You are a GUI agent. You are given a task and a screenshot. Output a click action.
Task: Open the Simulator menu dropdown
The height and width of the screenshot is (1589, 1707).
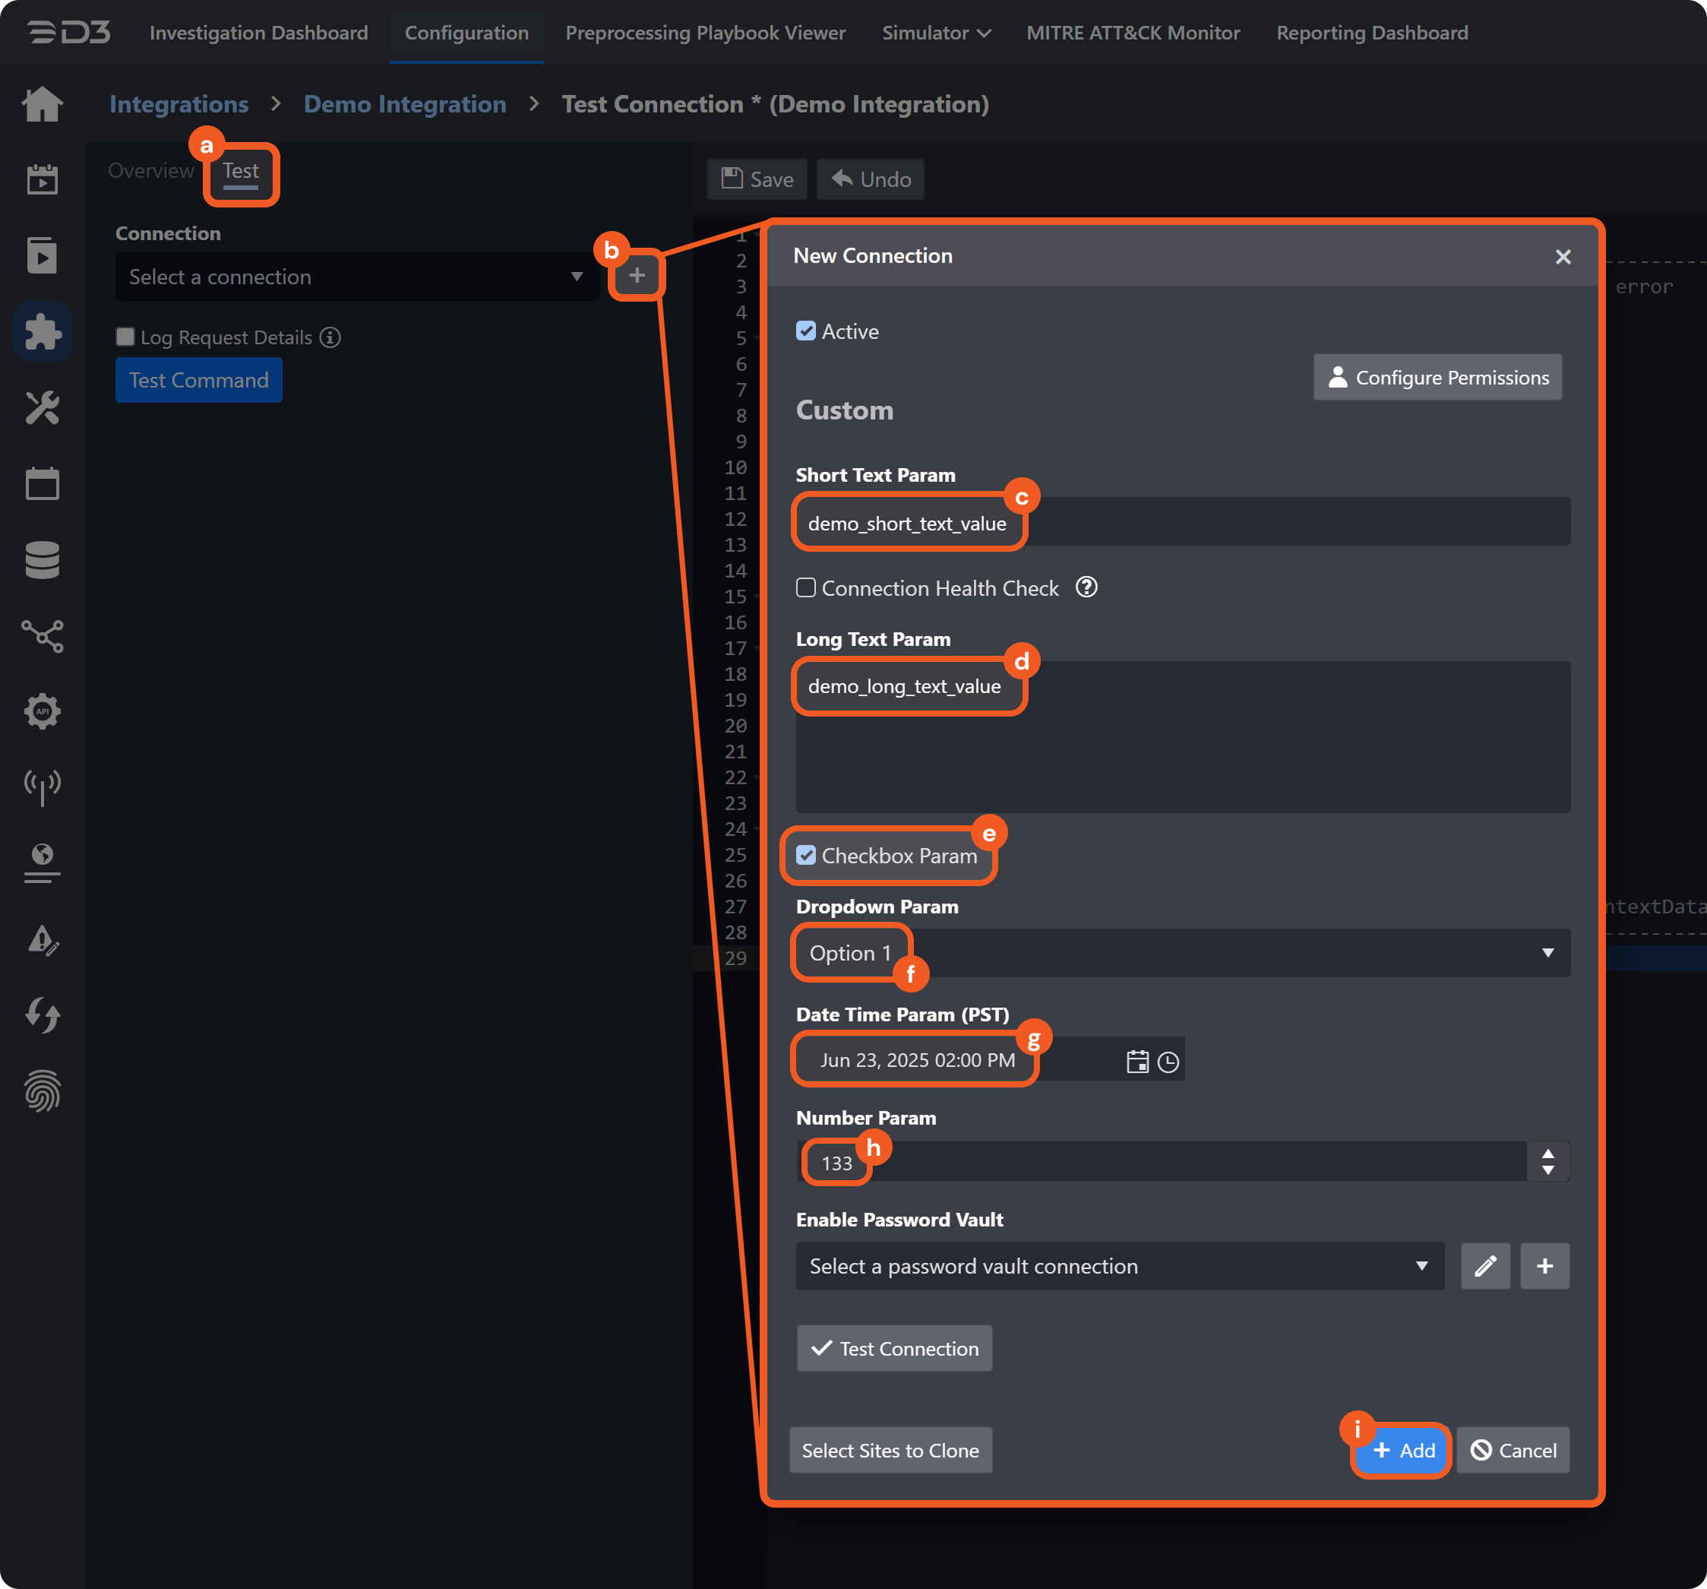click(x=936, y=33)
